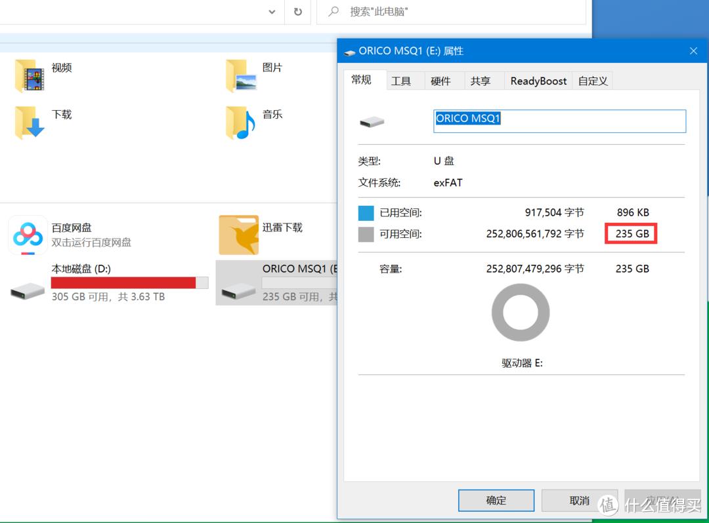Click the 文件系统 label
709x523 pixels.
click(x=379, y=183)
